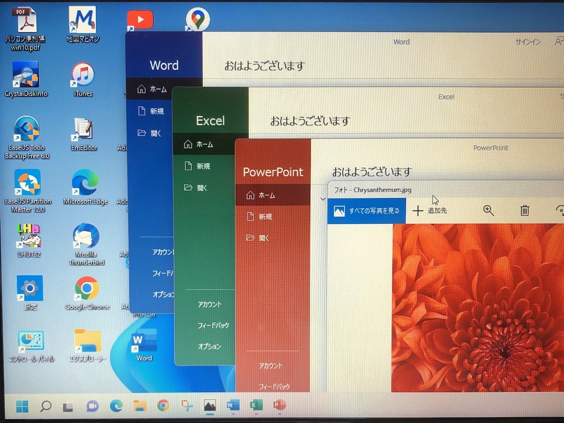Open Snipping Tool from the taskbar
Screen dimensions: 564x423
pyautogui.click(x=187, y=406)
